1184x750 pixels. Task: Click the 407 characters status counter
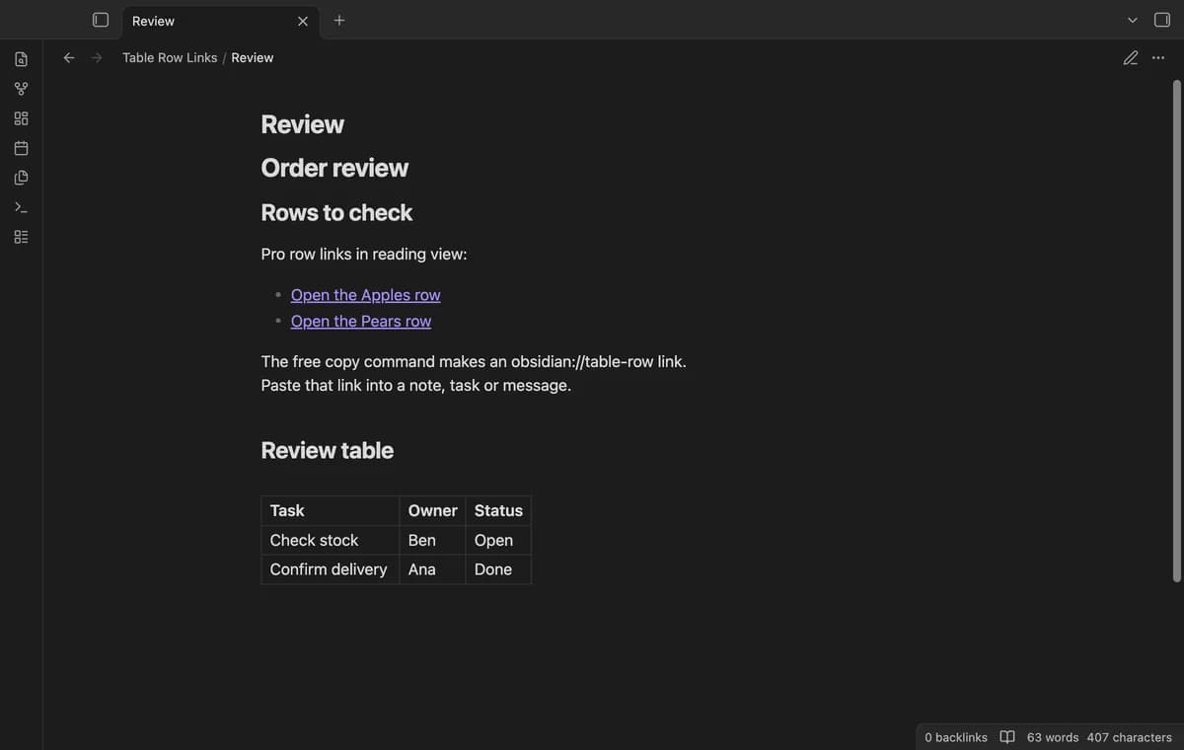pyautogui.click(x=1130, y=737)
